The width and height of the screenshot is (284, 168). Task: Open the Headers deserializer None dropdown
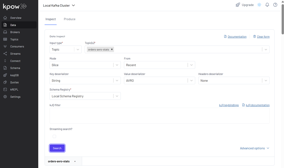pos(234,81)
